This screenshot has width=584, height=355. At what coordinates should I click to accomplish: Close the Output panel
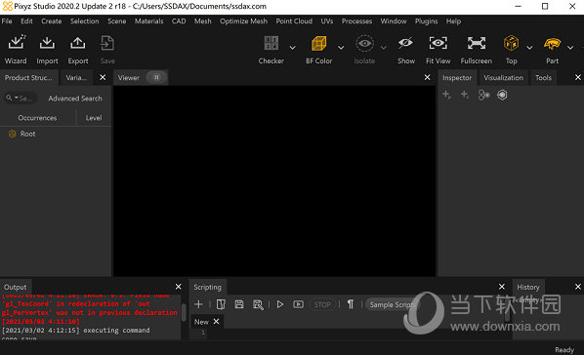[179, 287]
